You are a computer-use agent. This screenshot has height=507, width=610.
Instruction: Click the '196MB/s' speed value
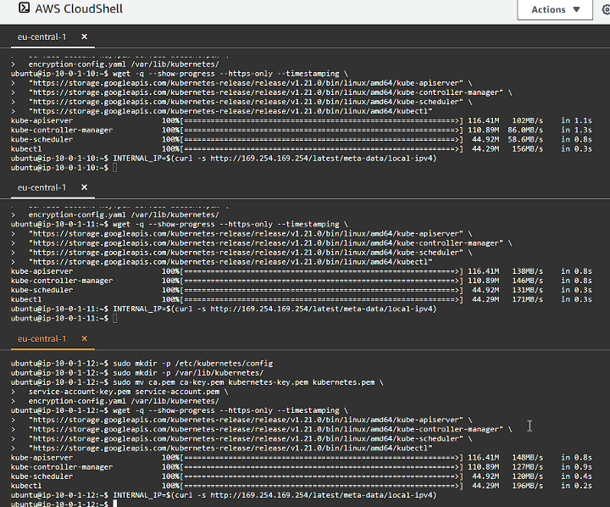tap(527, 486)
